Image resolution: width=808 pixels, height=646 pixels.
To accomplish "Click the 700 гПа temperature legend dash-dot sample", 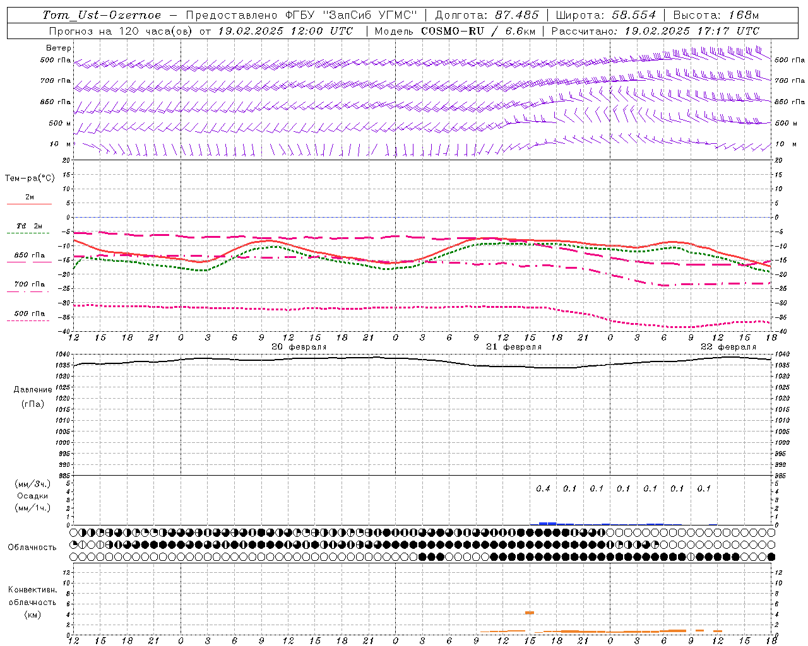I will pos(29,291).
